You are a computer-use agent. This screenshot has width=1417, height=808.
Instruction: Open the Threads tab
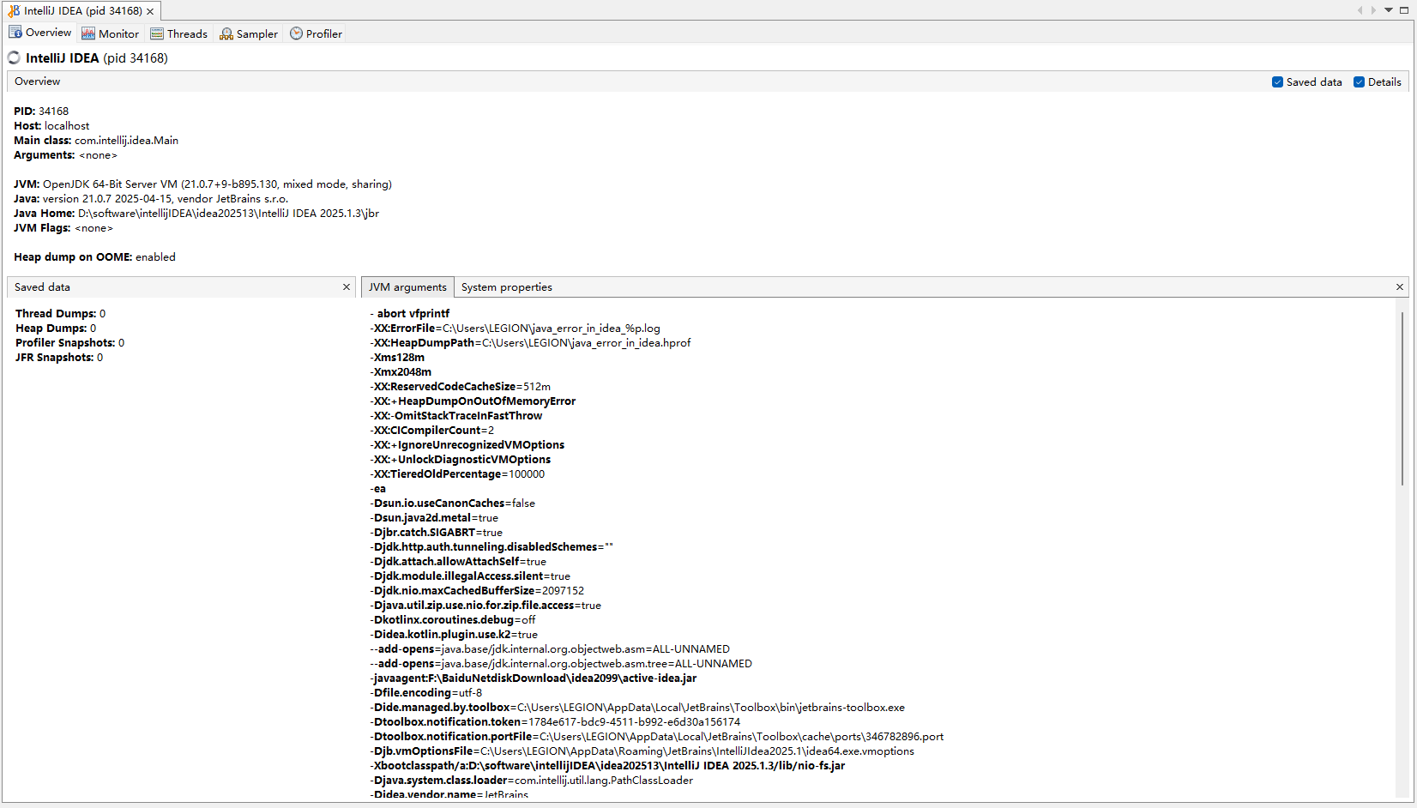click(x=179, y=33)
